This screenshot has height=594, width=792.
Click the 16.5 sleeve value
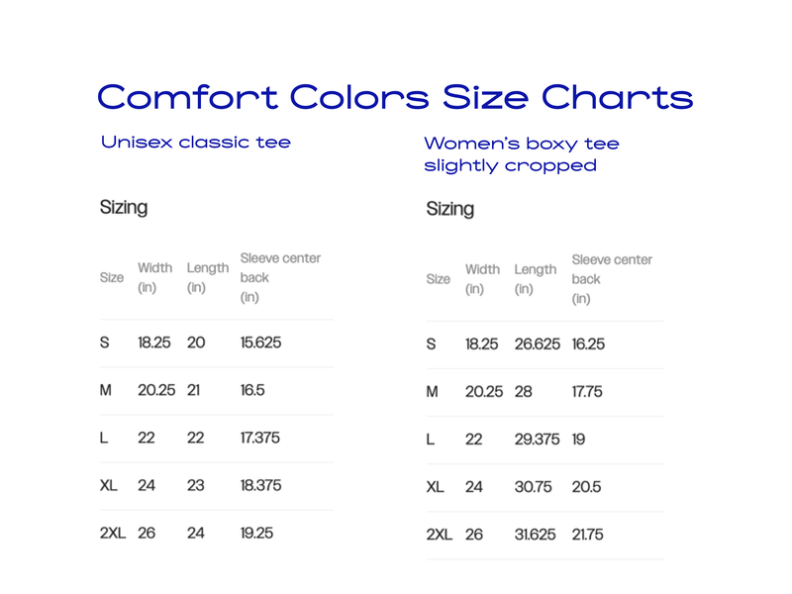coord(252,390)
